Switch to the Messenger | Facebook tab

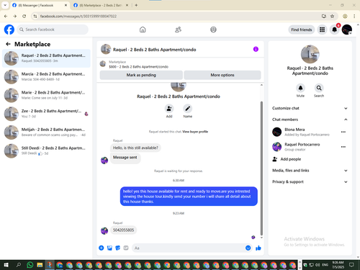(x=40, y=5)
